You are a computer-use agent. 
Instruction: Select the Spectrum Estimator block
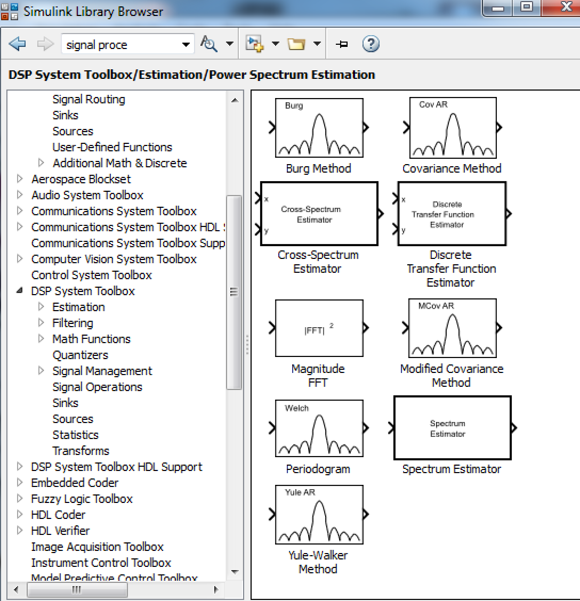tap(453, 428)
